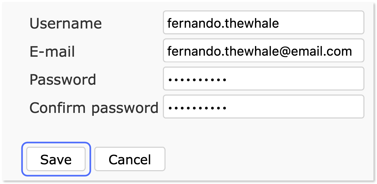The width and height of the screenshot is (377, 184).
Task: Dismiss the form with Cancel
Action: coord(129,159)
